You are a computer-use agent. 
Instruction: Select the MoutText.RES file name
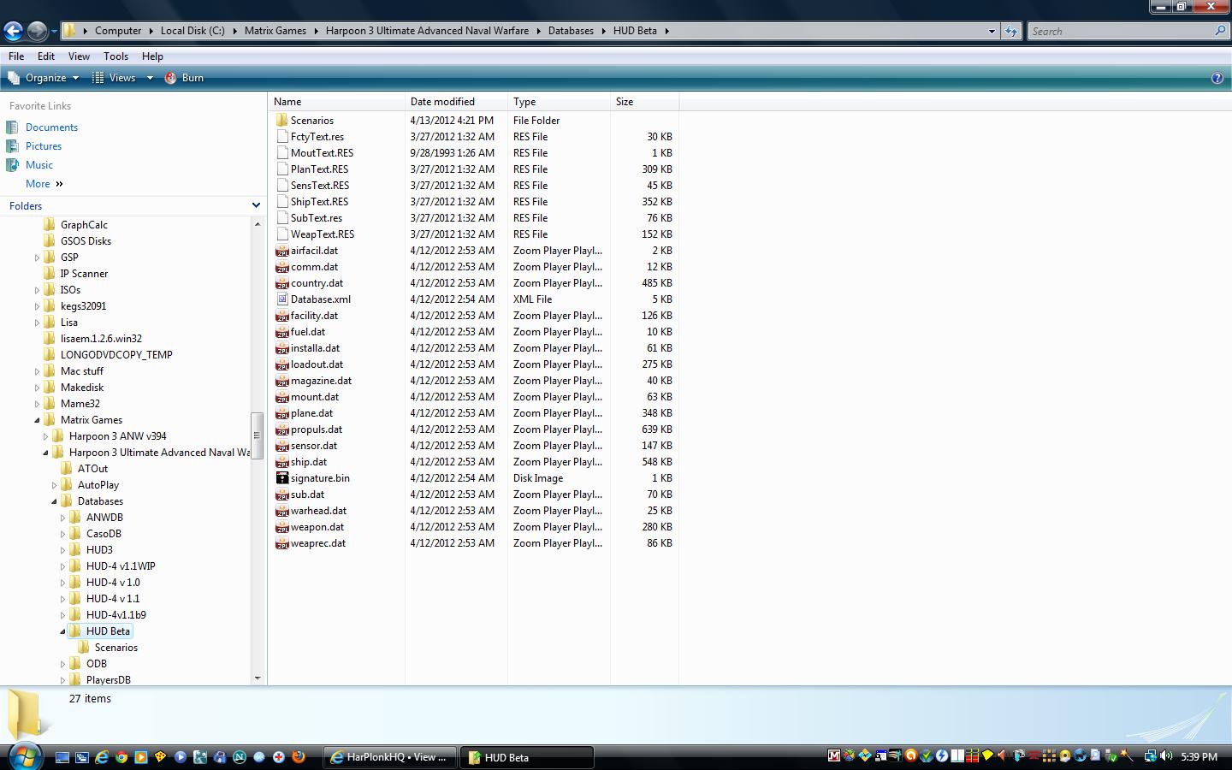pyautogui.click(x=322, y=153)
